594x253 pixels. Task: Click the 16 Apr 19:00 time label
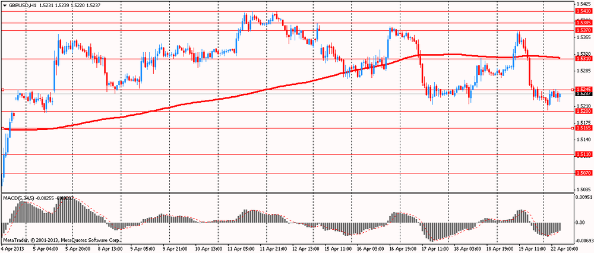click(404, 249)
